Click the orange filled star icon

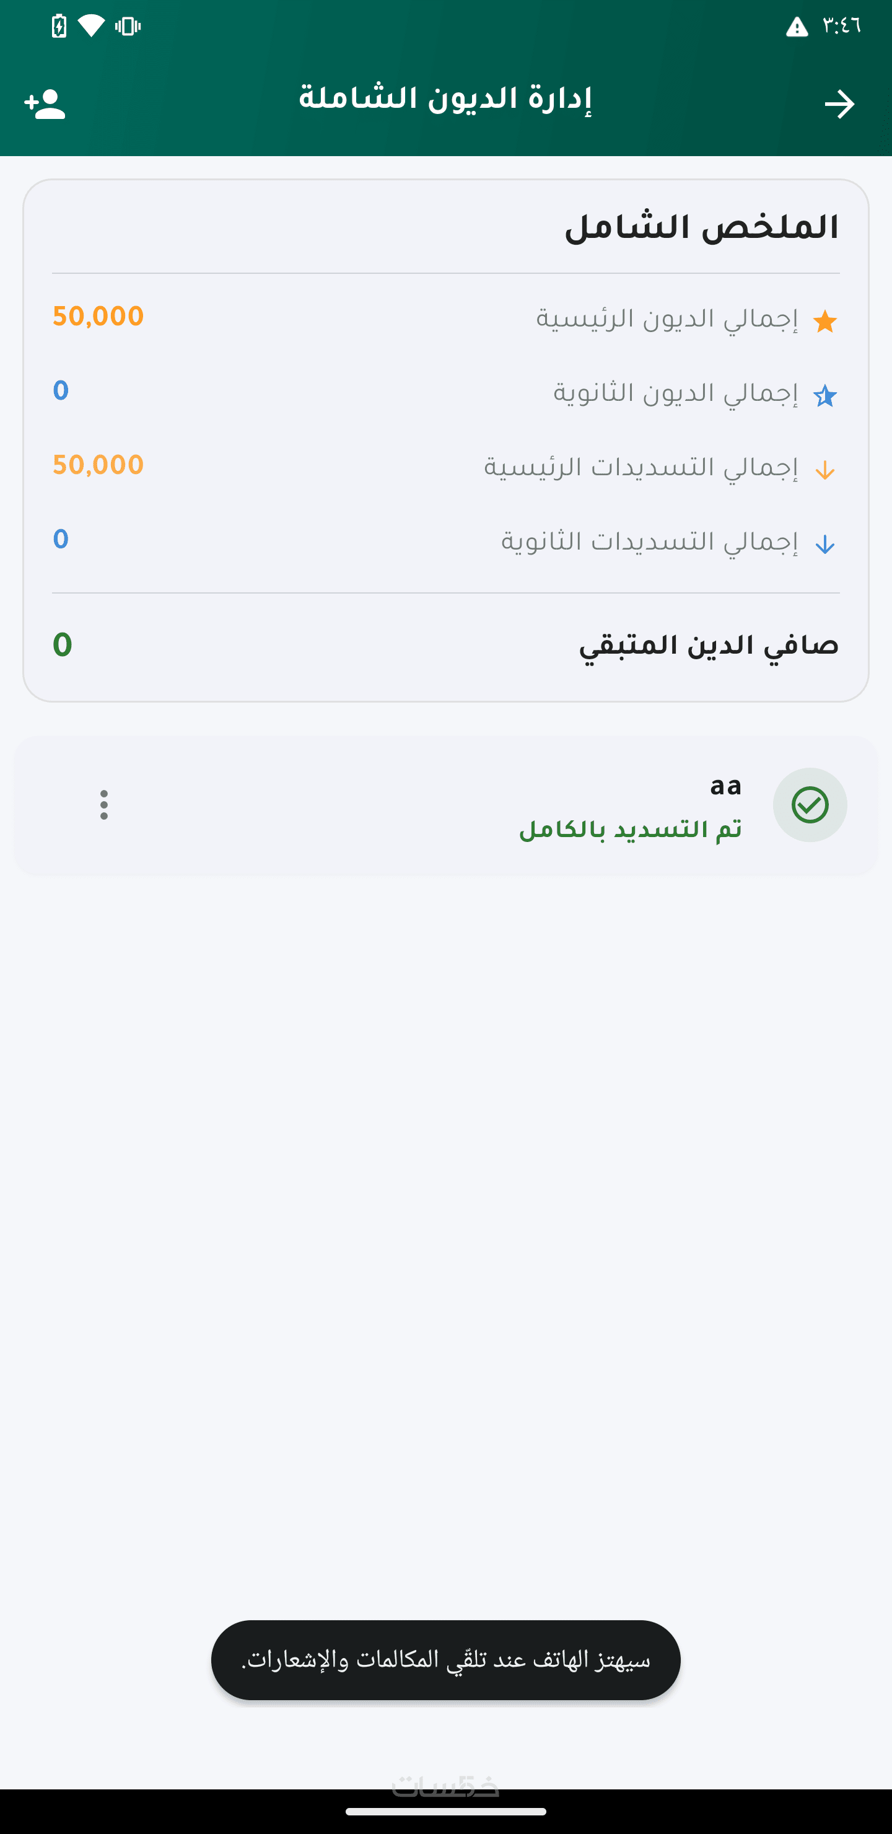click(824, 321)
